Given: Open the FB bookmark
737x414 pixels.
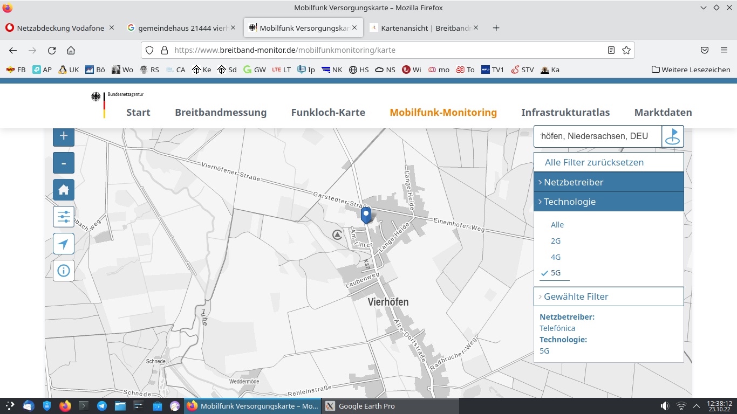Looking at the screenshot, I should [x=16, y=70].
